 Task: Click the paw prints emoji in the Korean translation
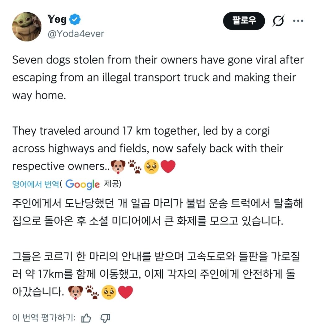[x=92, y=292]
